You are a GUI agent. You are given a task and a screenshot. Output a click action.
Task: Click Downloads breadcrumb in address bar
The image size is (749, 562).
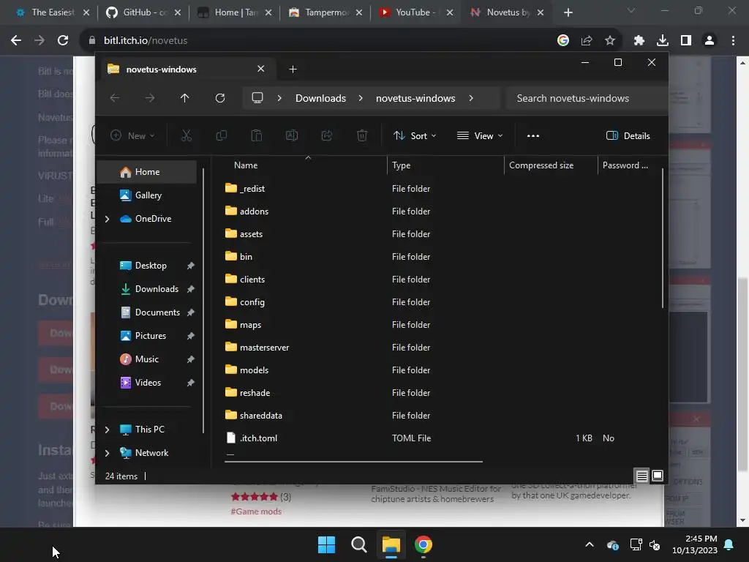point(320,98)
